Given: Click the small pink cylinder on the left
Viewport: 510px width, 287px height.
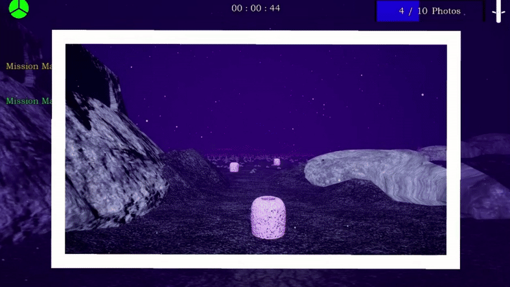Looking at the screenshot, I should (x=234, y=167).
